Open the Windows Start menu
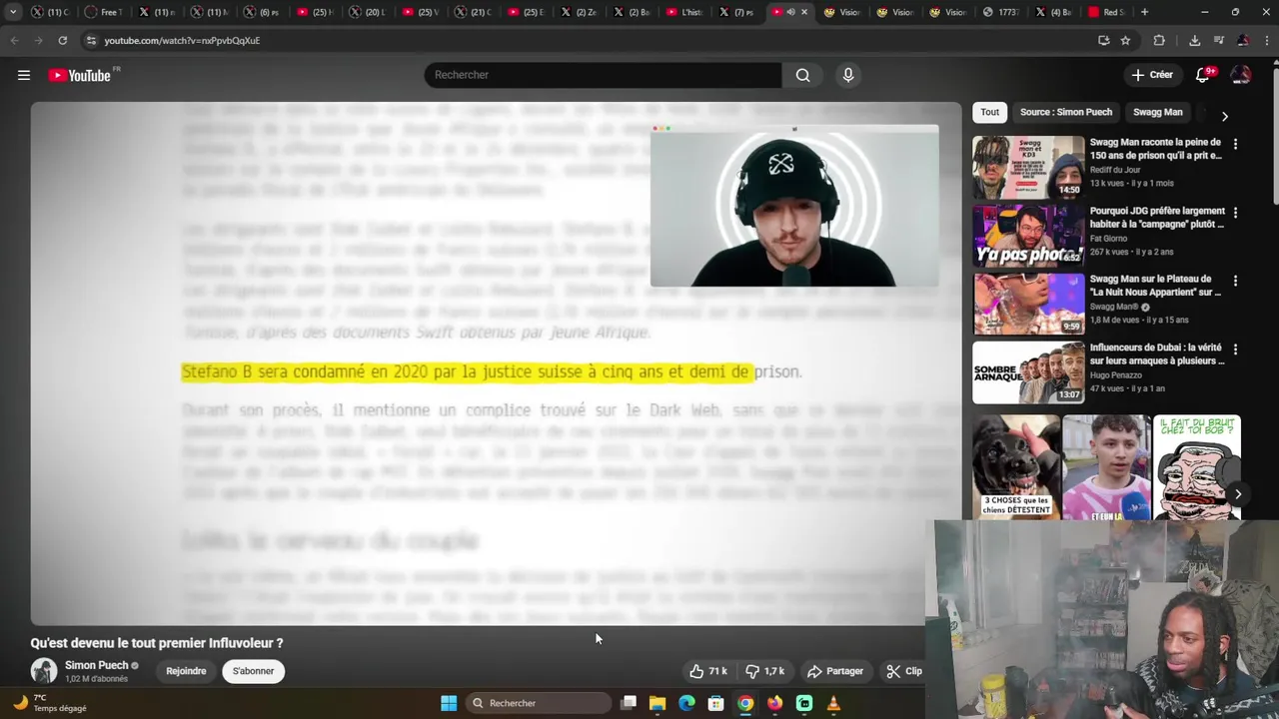The height and width of the screenshot is (719, 1279). click(449, 703)
